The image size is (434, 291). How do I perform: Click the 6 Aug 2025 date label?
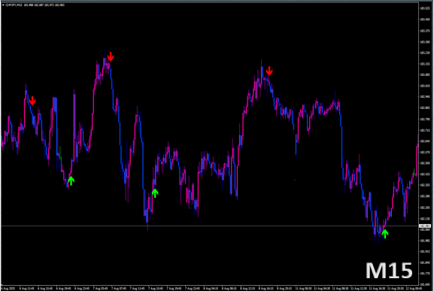tap(8, 289)
